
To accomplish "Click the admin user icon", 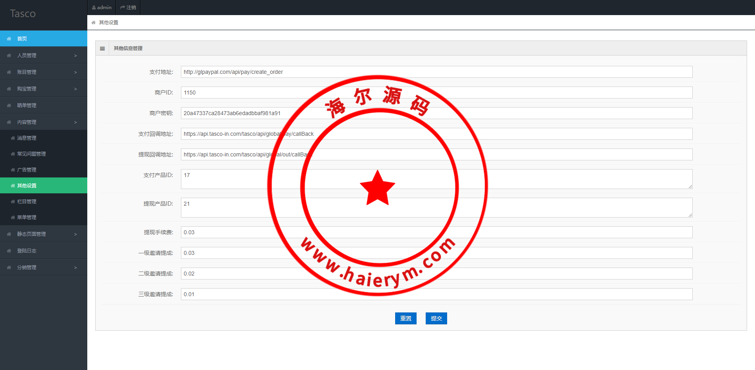I will tap(94, 8).
